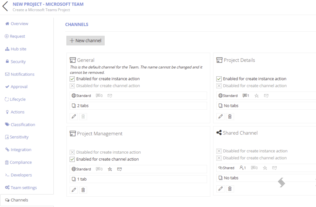Select the Channels sidebar tab

[27, 200]
